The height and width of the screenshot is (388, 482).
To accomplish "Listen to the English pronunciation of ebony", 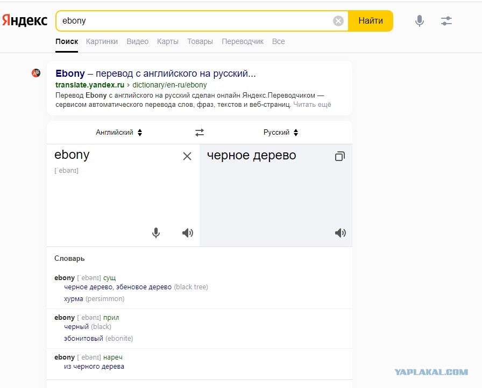I will (x=188, y=233).
